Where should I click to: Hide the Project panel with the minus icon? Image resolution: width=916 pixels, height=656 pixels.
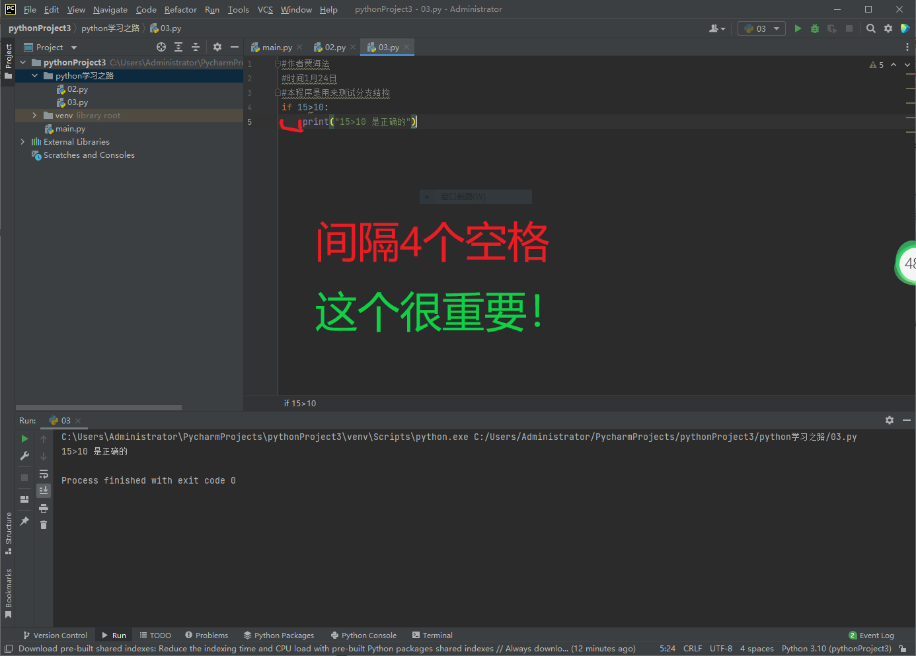[235, 47]
